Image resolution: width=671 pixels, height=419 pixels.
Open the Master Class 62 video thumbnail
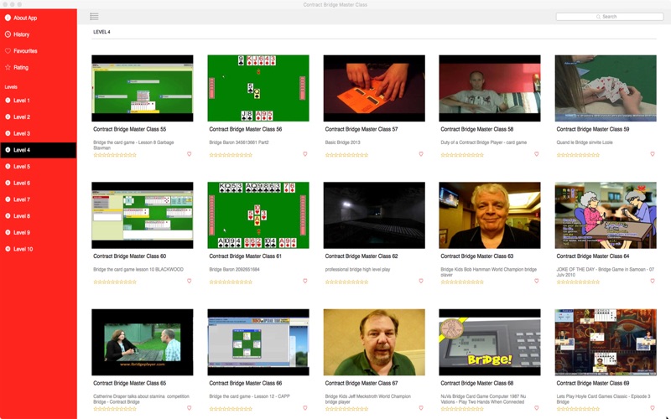374,215
